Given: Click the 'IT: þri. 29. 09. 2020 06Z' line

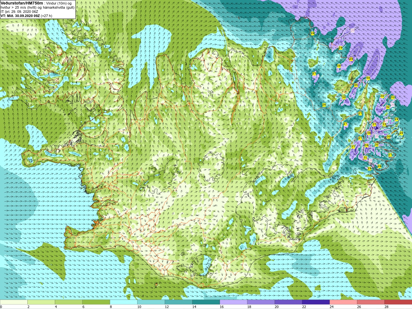Looking at the screenshot, I should click(19, 12).
